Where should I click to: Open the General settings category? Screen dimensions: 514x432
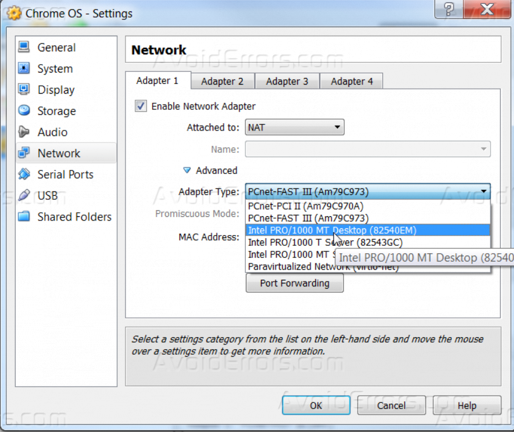(57, 47)
